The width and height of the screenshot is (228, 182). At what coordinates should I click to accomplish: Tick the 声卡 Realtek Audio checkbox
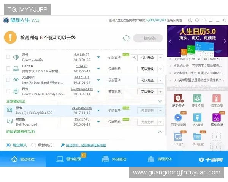point(8,57)
